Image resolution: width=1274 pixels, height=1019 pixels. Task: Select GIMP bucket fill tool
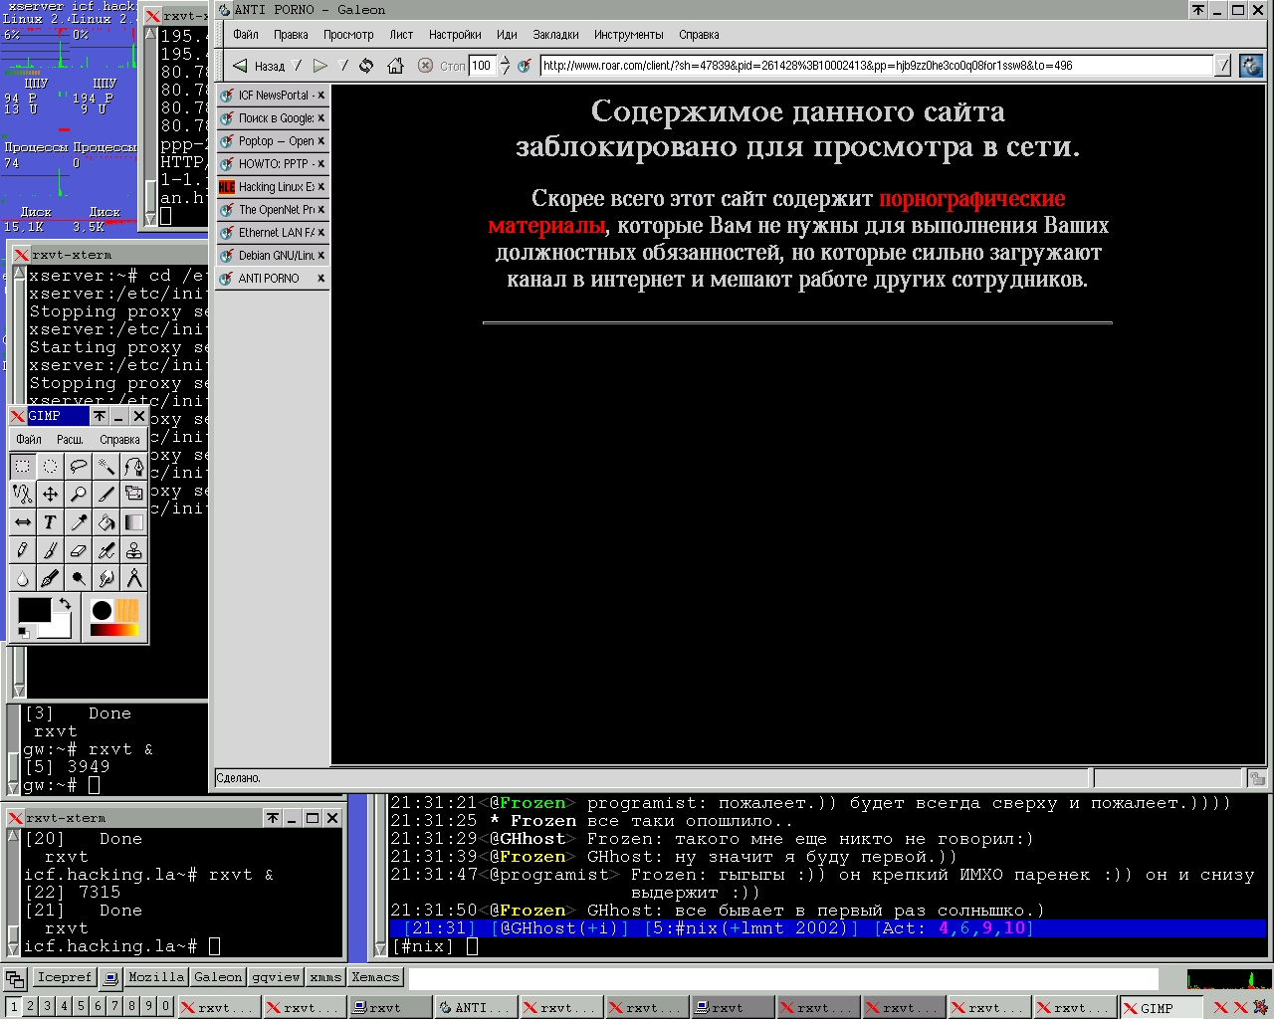[106, 521]
